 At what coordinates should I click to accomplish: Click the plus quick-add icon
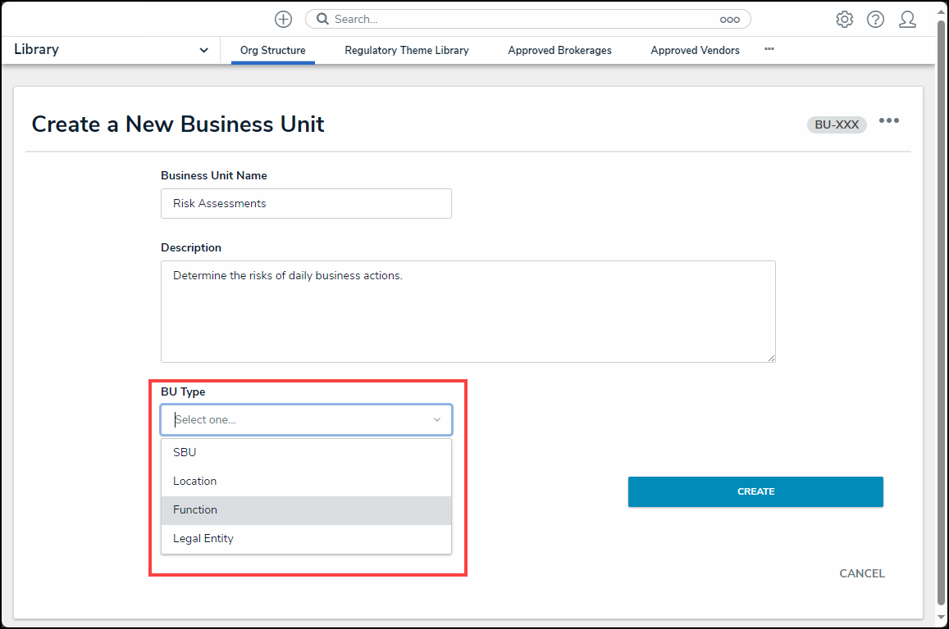click(x=283, y=19)
